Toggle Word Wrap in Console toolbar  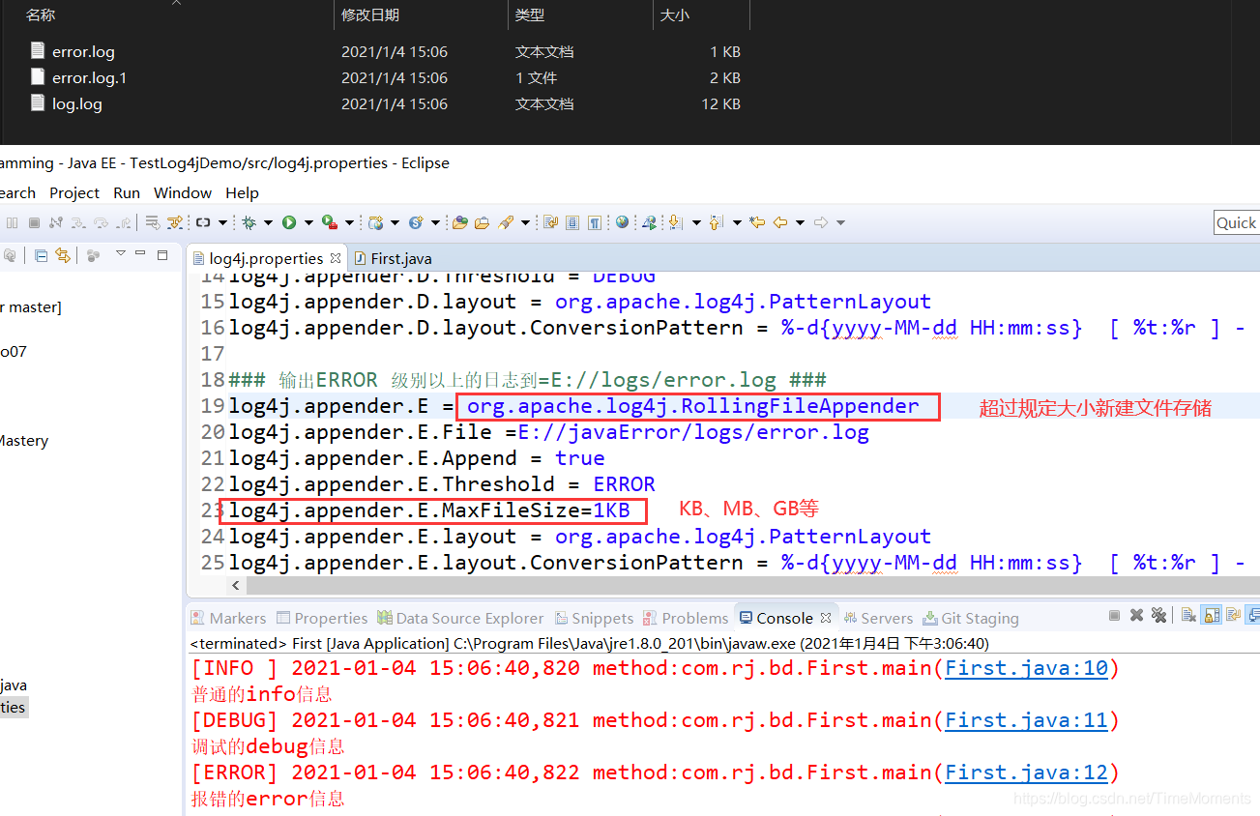point(1233,615)
